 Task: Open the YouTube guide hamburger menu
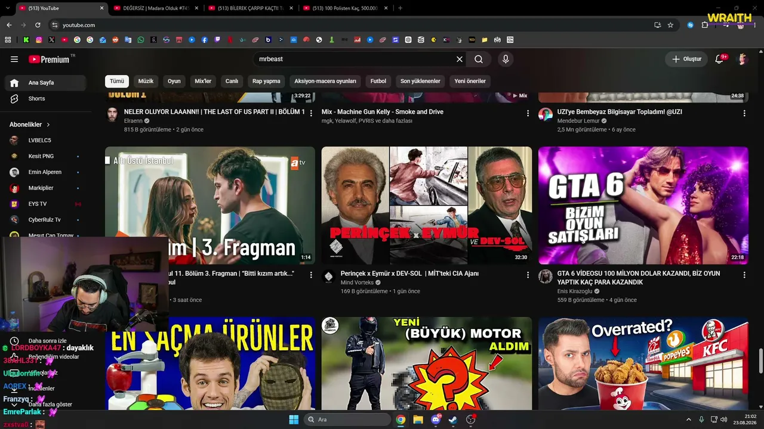coord(14,59)
